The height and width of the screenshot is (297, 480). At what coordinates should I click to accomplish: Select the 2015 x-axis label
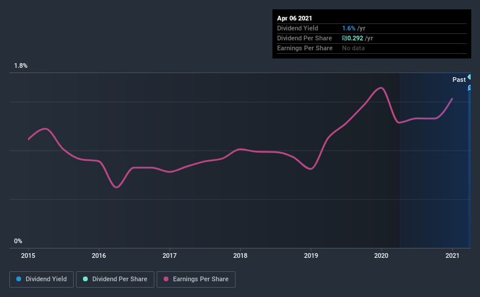tap(28, 255)
